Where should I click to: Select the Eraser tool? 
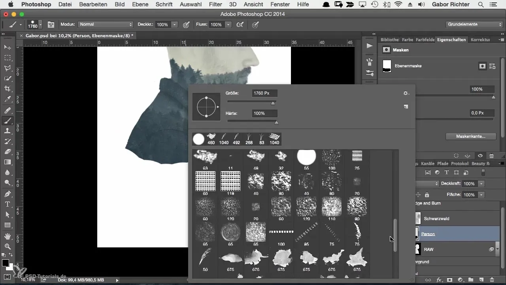[x=8, y=152]
